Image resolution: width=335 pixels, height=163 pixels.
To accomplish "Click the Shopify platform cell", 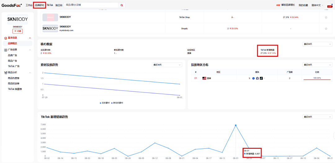I will click(184, 29).
